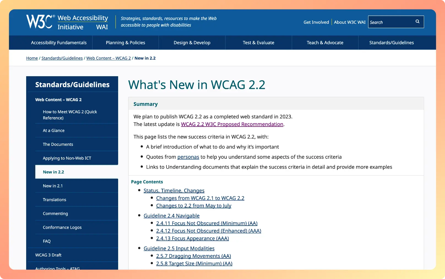Click the W3C logo
Viewport: 445px width, 279px height.
[39, 22]
